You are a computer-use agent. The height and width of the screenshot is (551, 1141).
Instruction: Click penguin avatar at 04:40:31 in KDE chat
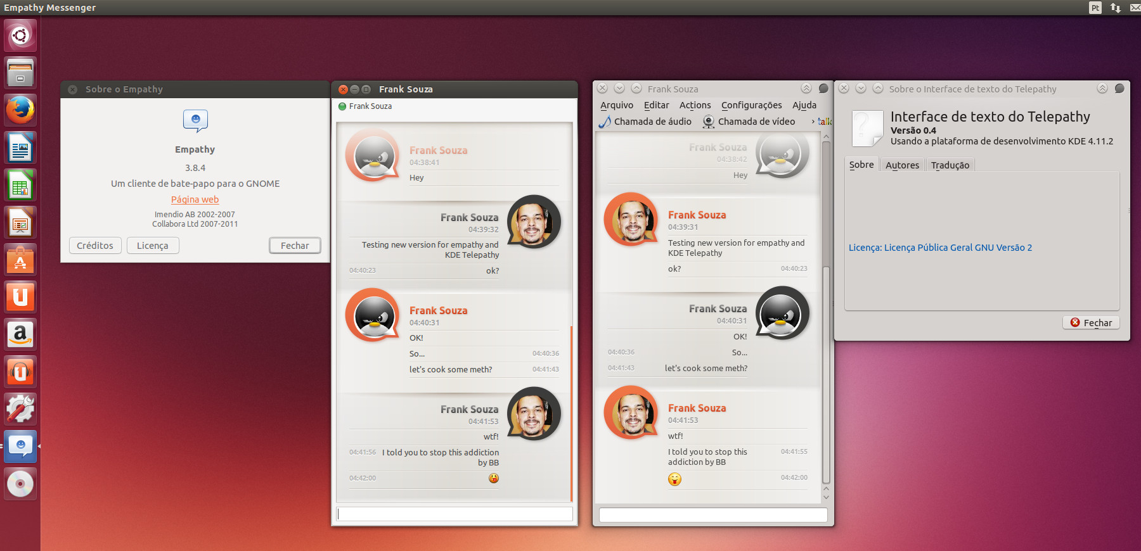pyautogui.click(x=782, y=313)
